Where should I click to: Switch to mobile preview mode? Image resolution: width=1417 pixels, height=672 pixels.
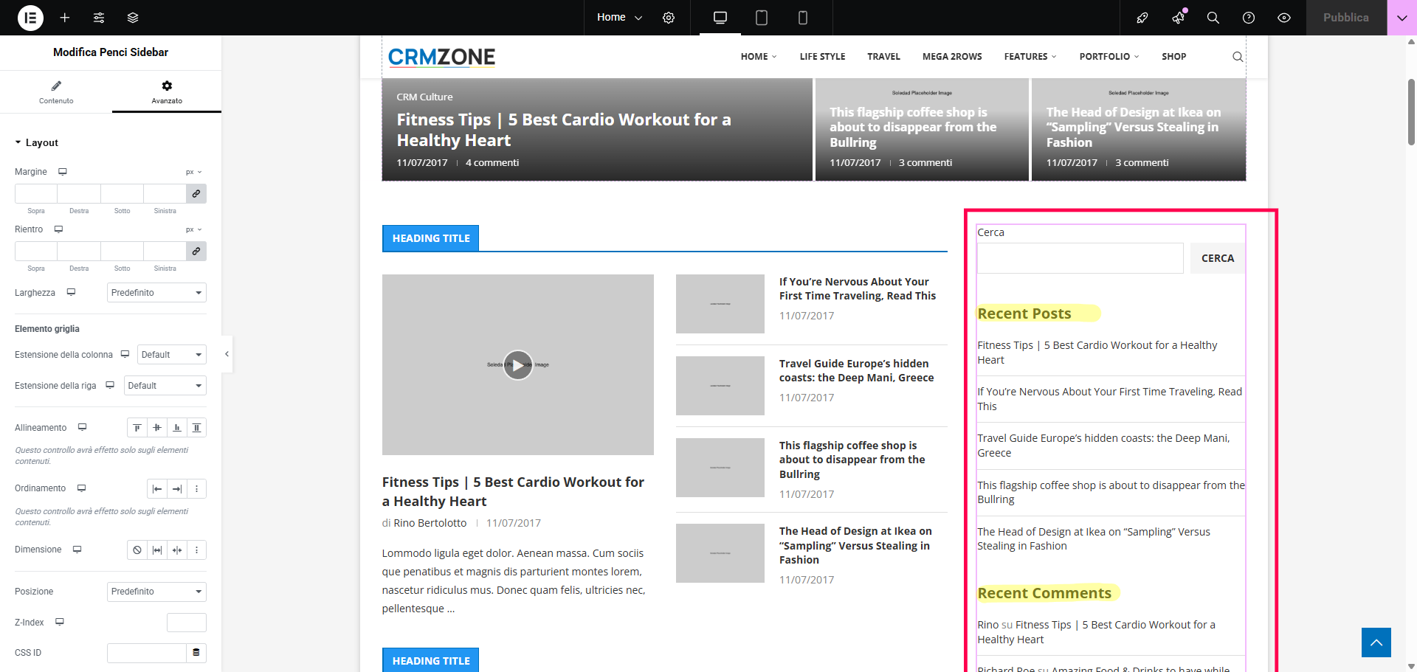coord(803,18)
